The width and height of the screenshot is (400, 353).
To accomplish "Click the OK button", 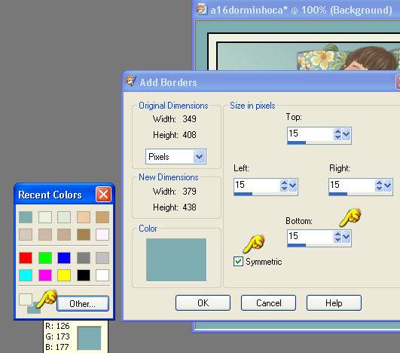I will pos(203,303).
